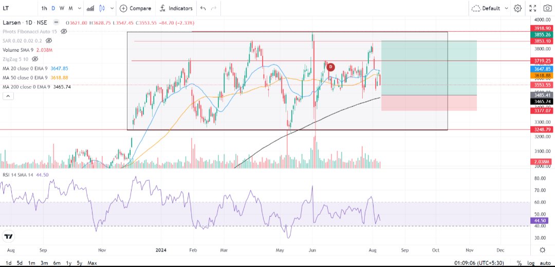The image size is (555, 267).
Task: Open the Default layout dropdown arrow
Action: point(506,8)
